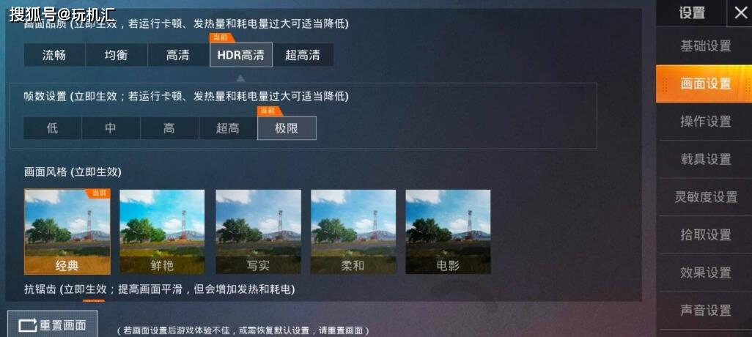Set frame rate to 超高

coord(228,128)
